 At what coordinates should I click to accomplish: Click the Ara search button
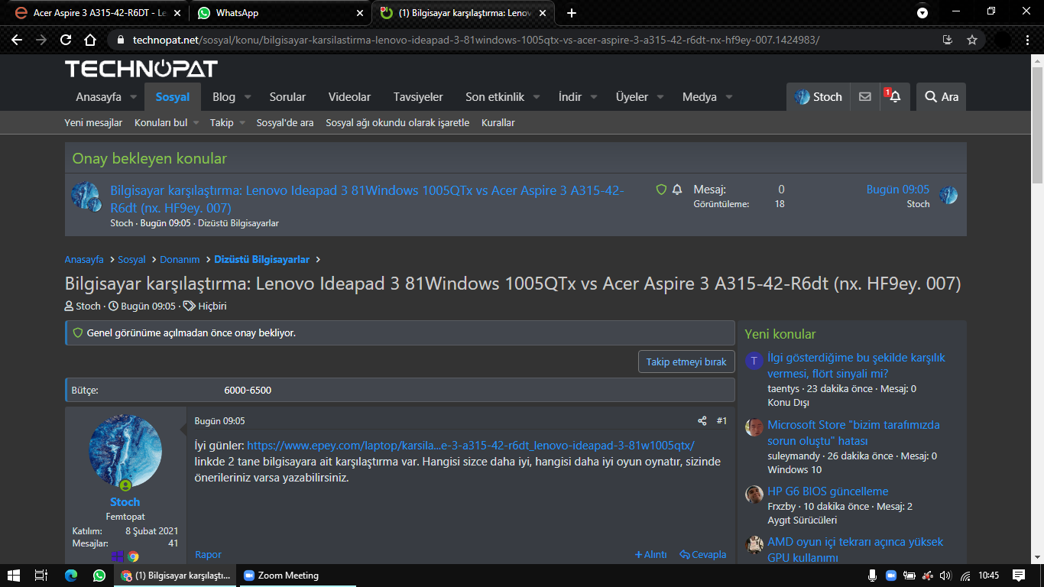941,97
